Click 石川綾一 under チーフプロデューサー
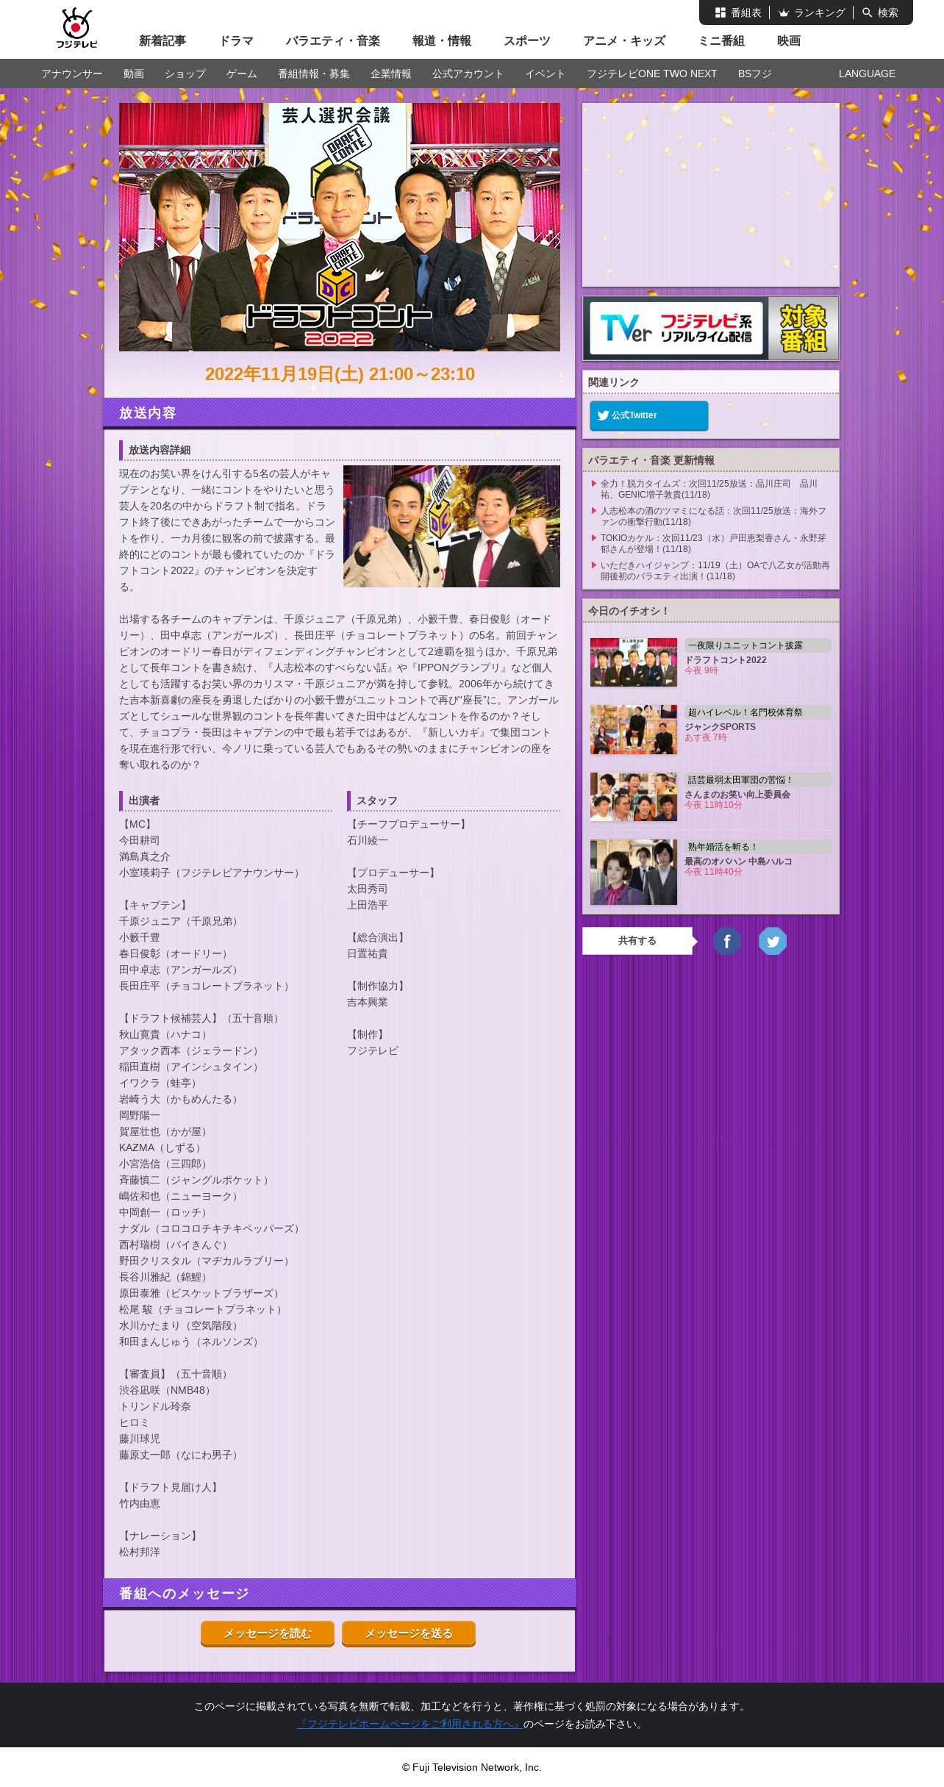This screenshot has width=944, height=1787. pos(368,840)
